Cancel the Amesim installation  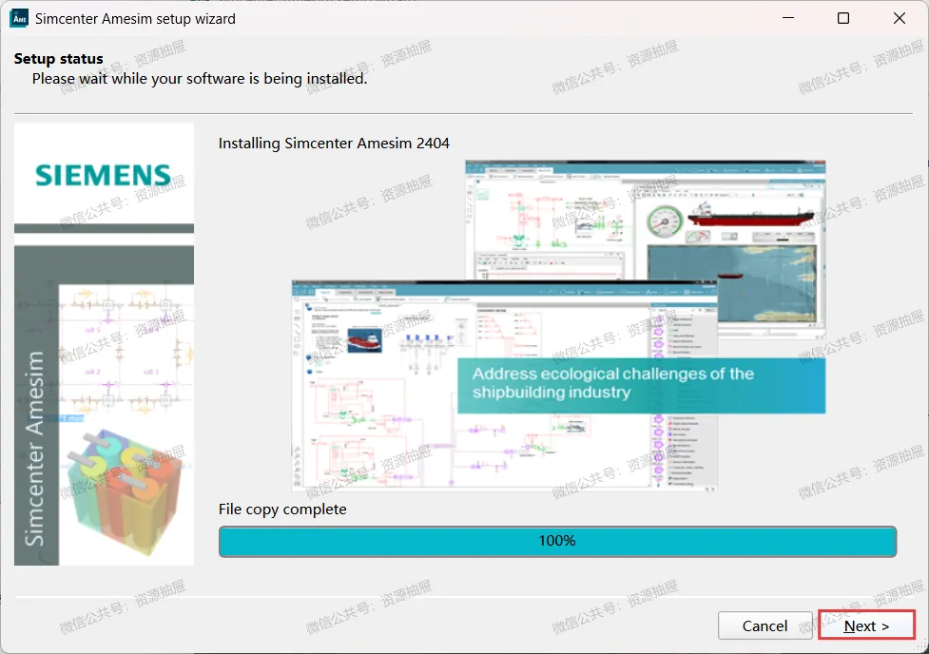point(764,625)
